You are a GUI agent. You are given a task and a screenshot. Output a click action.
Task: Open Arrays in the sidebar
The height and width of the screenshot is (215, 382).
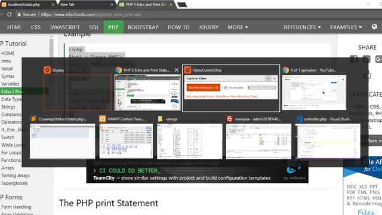(8, 168)
